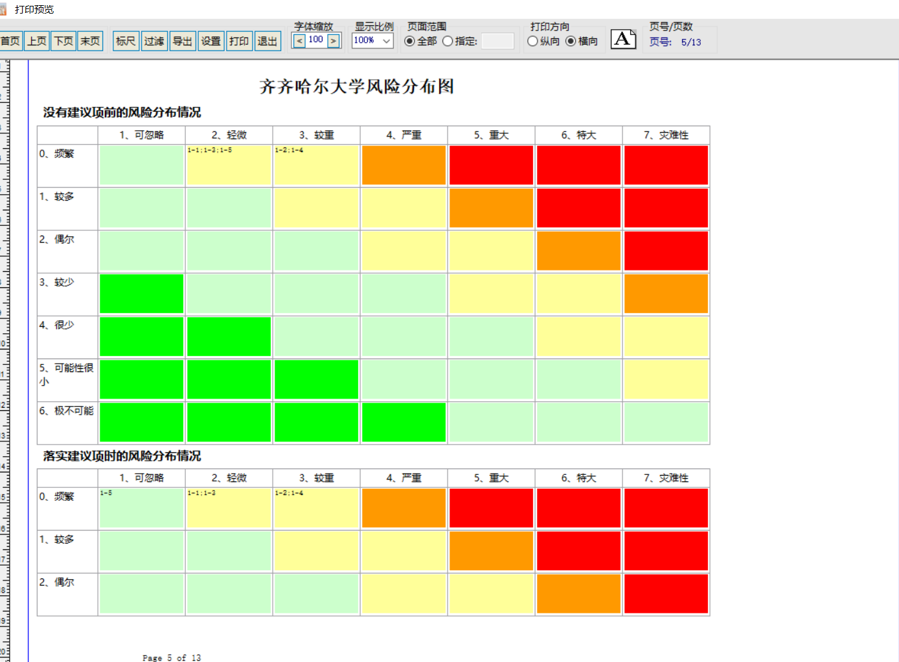Click upper table row label 3、较少
Viewport: 899px width, 662px height.
tap(67, 294)
